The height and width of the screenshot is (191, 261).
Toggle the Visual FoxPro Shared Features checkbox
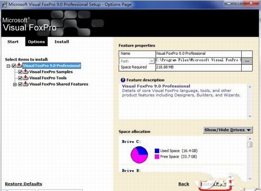click(x=20, y=84)
